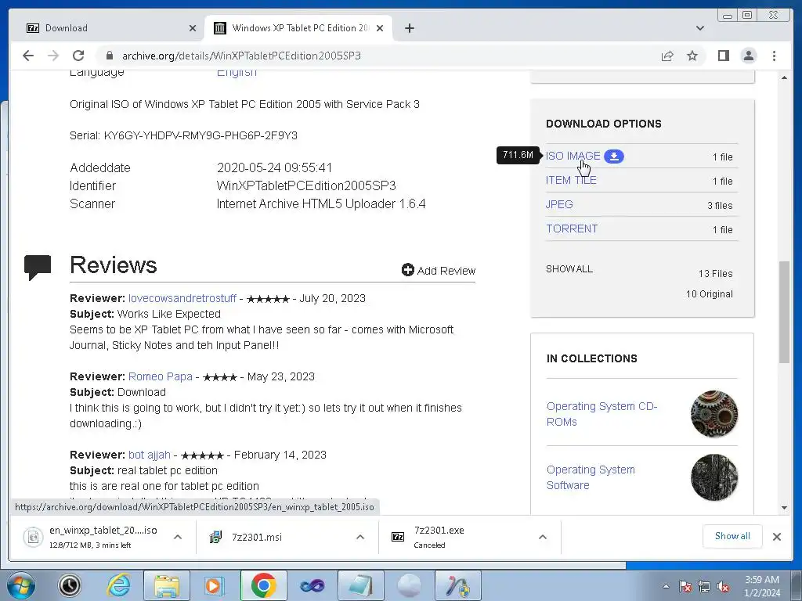The height and width of the screenshot is (601, 802).
Task: Go back to the previous page
Action: tap(28, 56)
